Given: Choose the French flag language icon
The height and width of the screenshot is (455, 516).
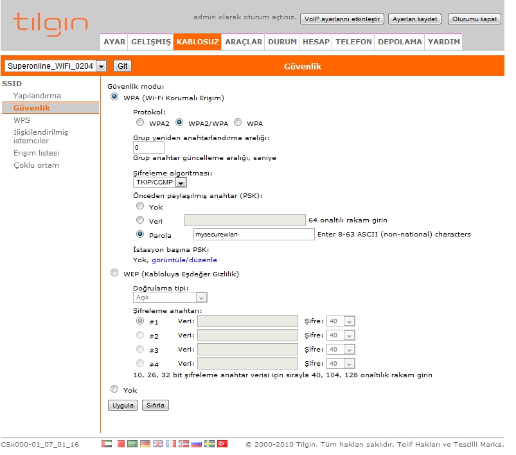Looking at the screenshot, I should tap(171, 443).
